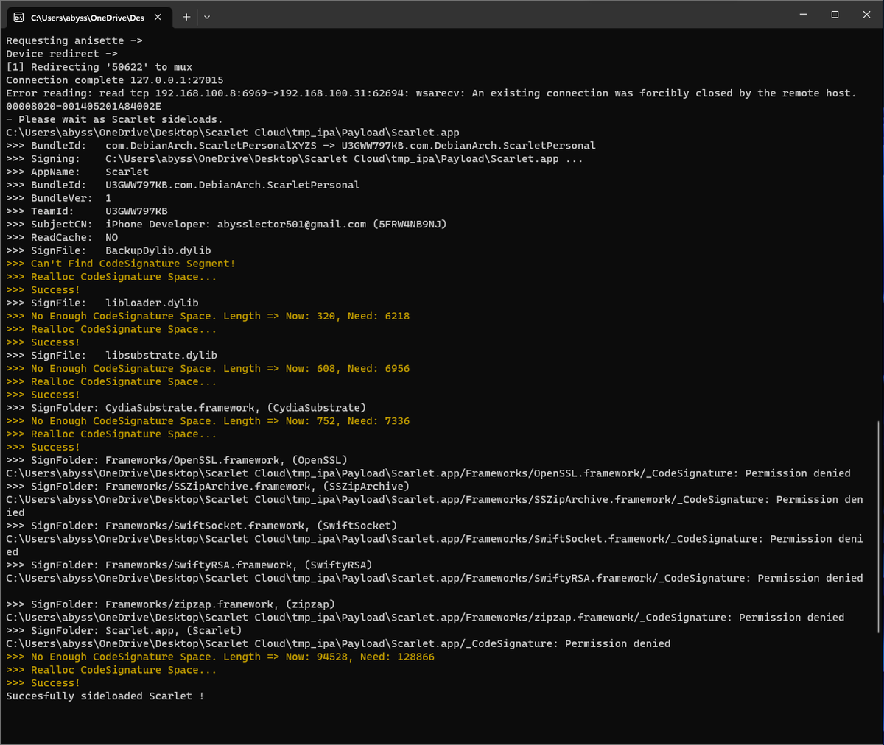Click the terminal vertical scrollbar thumb
Image resolution: width=884 pixels, height=745 pixels.
879,526
